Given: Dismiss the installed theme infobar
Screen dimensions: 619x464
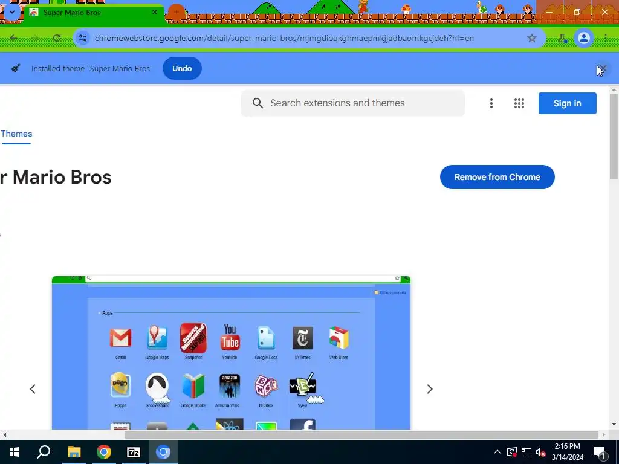Looking at the screenshot, I should 603,68.
